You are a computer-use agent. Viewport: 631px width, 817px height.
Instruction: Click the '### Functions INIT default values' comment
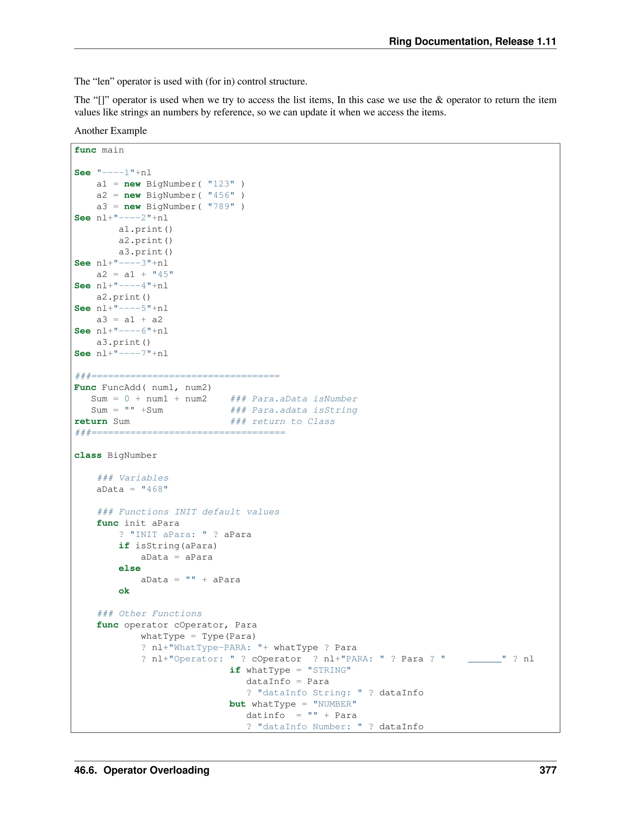188,512
